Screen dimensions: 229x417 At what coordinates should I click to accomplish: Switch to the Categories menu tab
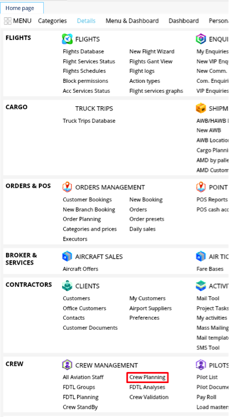(52, 21)
